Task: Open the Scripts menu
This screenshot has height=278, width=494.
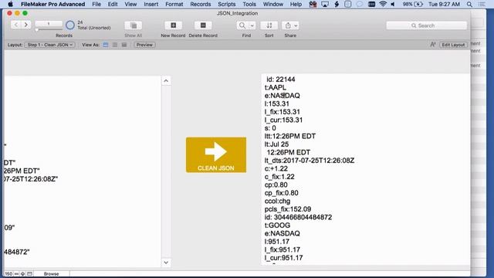Action: coord(226,4)
